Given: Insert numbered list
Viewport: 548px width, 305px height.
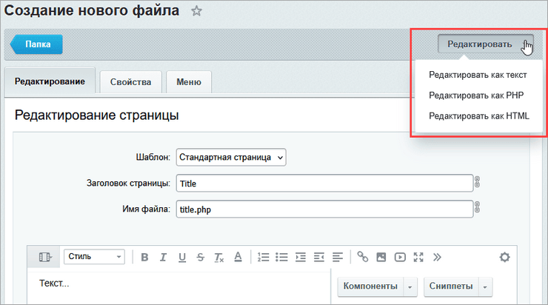Looking at the screenshot, I should pyautogui.click(x=263, y=258).
